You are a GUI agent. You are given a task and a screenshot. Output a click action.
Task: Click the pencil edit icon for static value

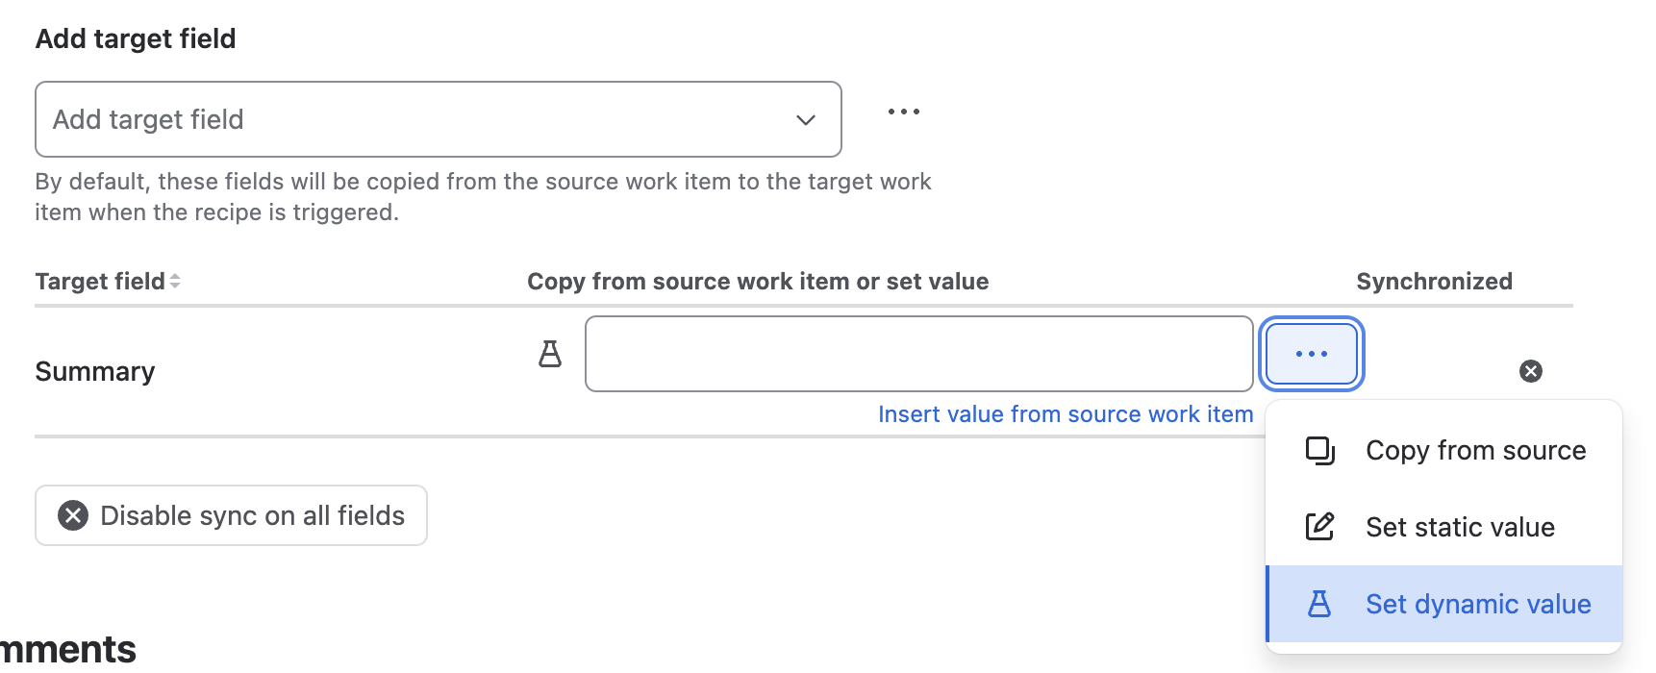(1319, 527)
